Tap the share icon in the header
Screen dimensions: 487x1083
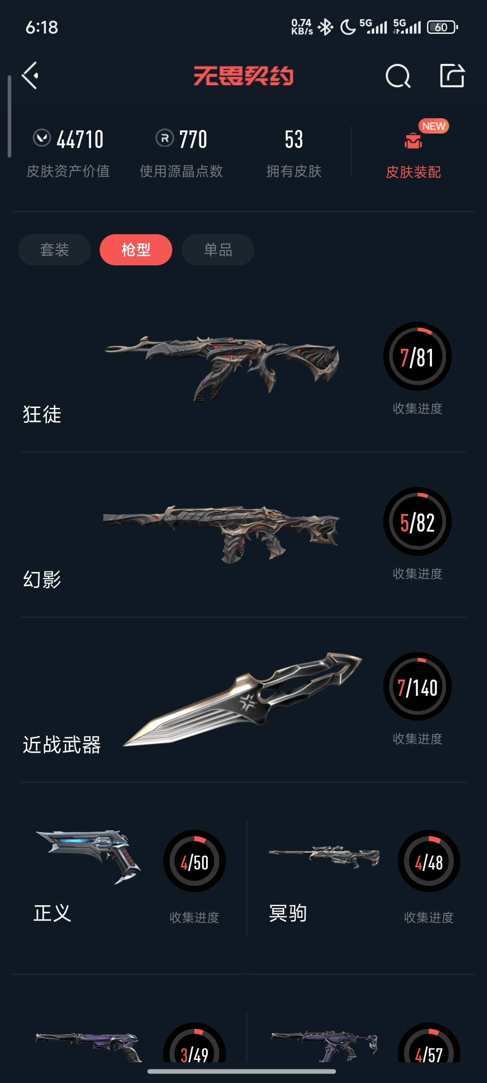point(452,75)
